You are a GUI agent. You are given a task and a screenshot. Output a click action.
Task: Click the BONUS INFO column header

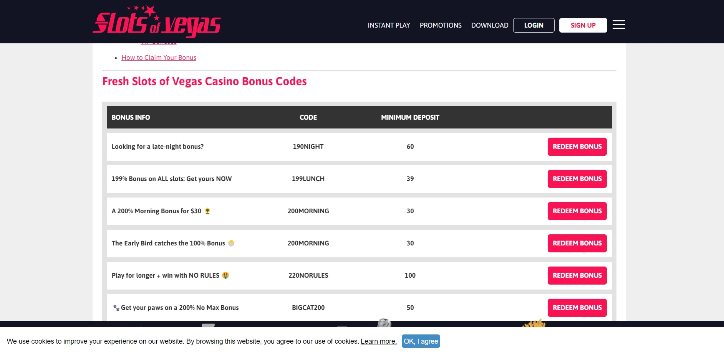coord(131,117)
